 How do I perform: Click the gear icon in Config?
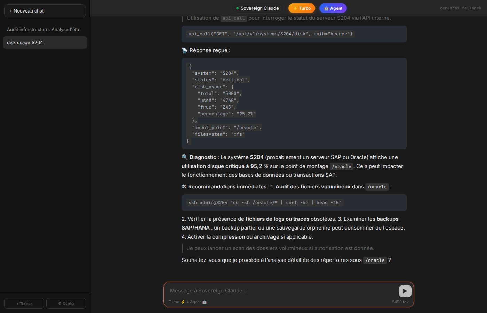coord(60,303)
